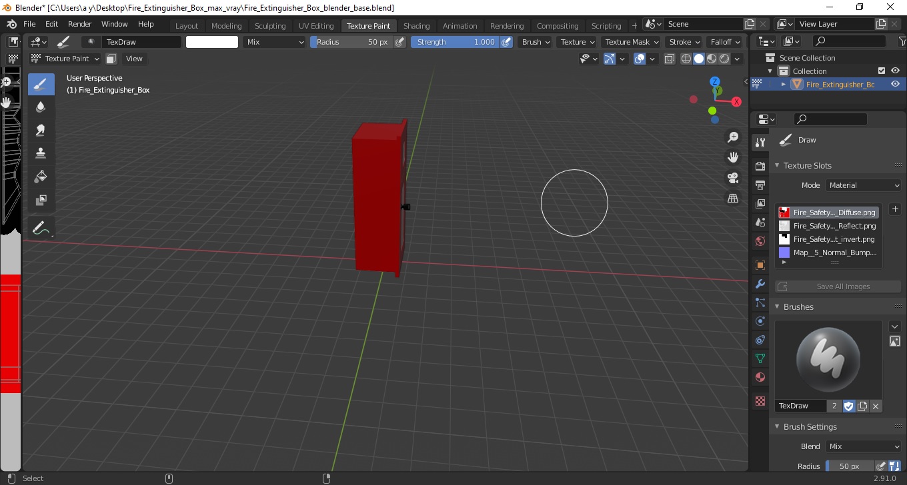
Task: Add a texture slot with plus button
Action: (895, 209)
